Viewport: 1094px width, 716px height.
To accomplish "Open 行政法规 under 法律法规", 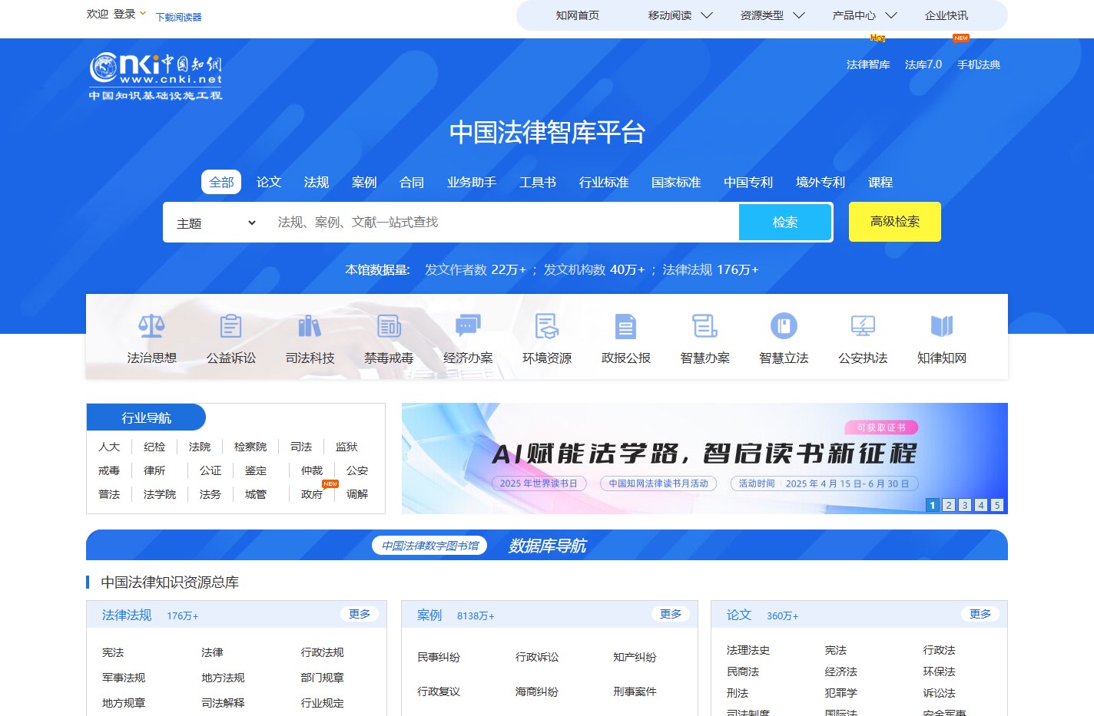I will coord(323,652).
